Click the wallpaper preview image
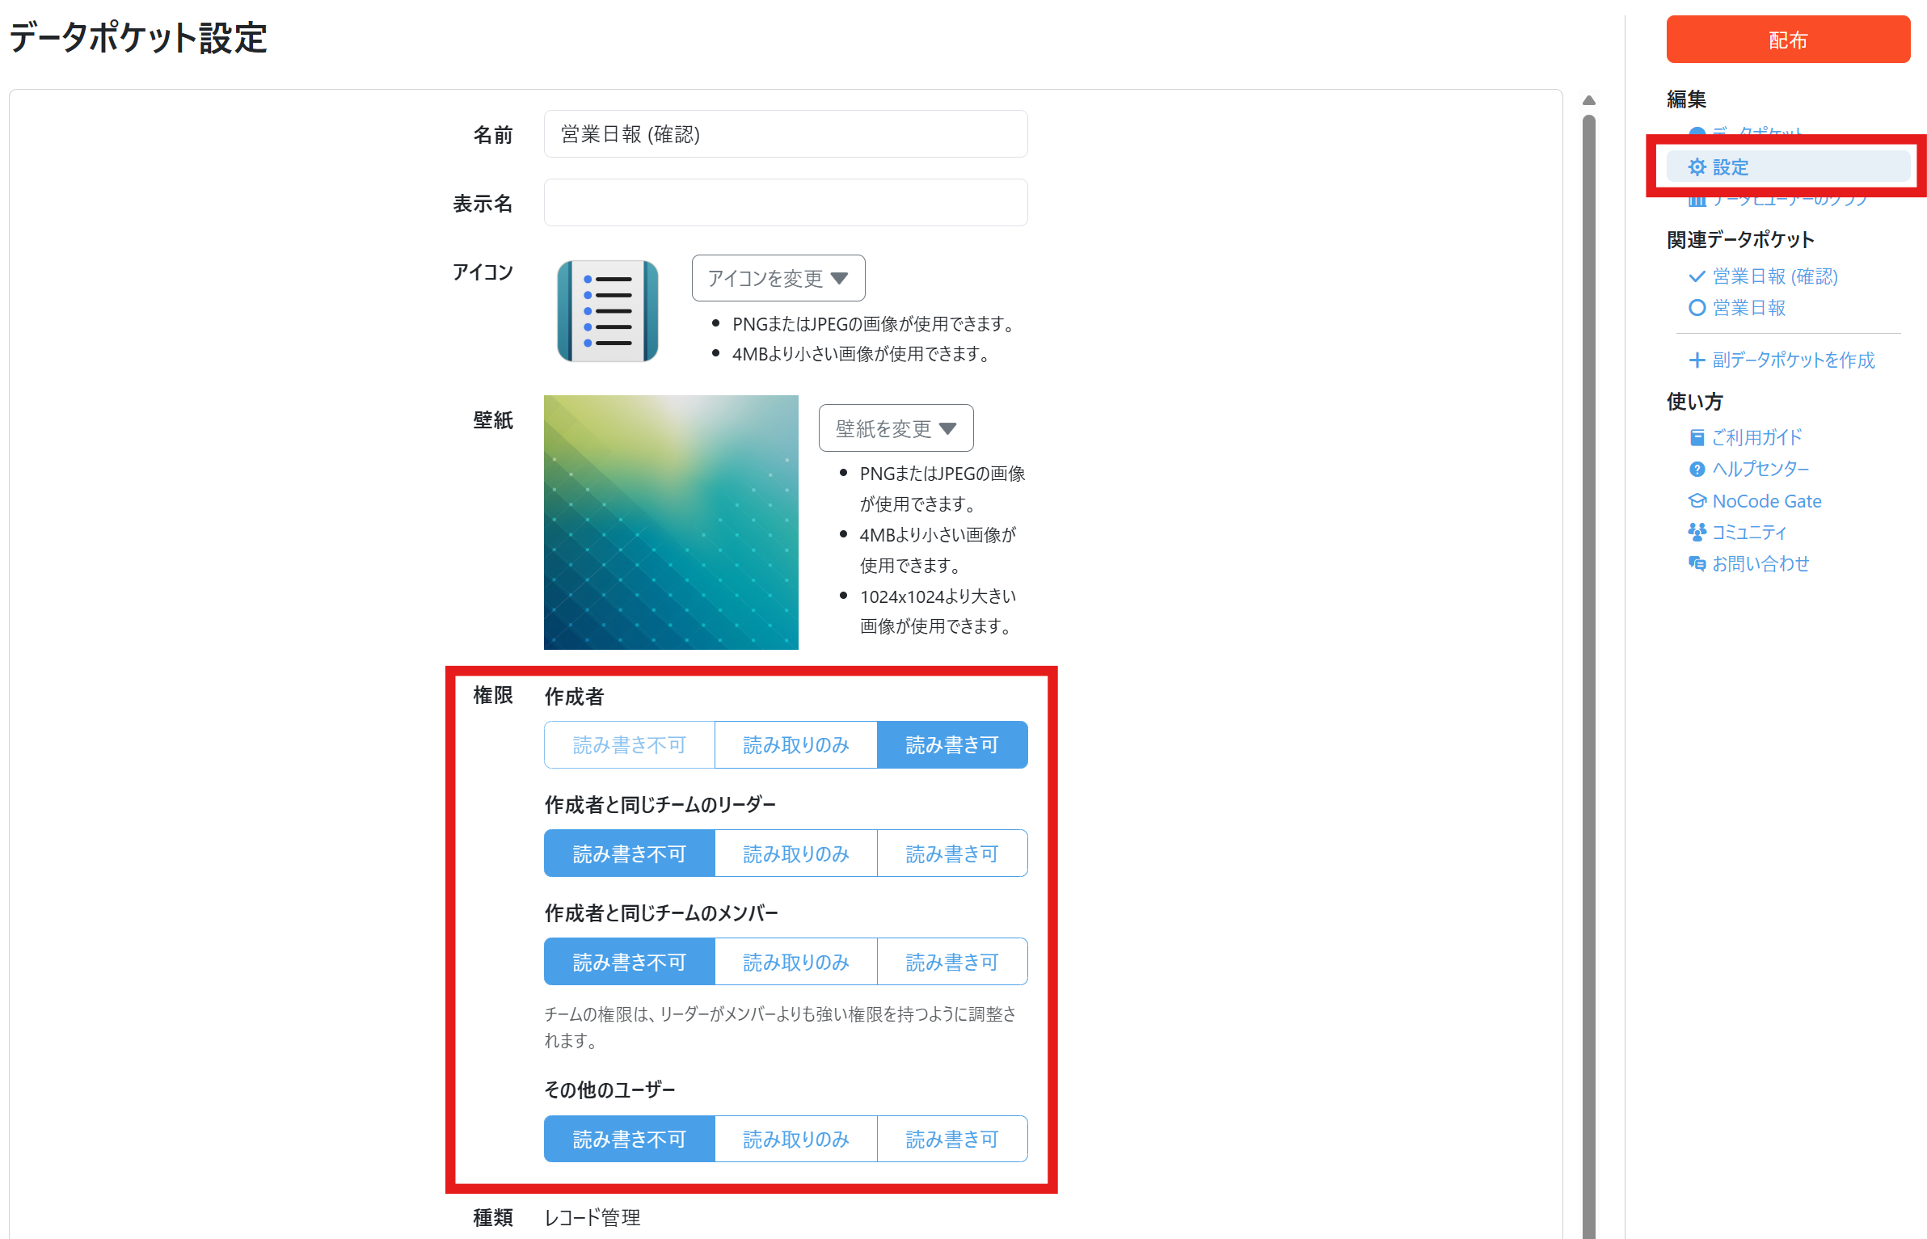Screen dimensions: 1927x1239 [670, 522]
